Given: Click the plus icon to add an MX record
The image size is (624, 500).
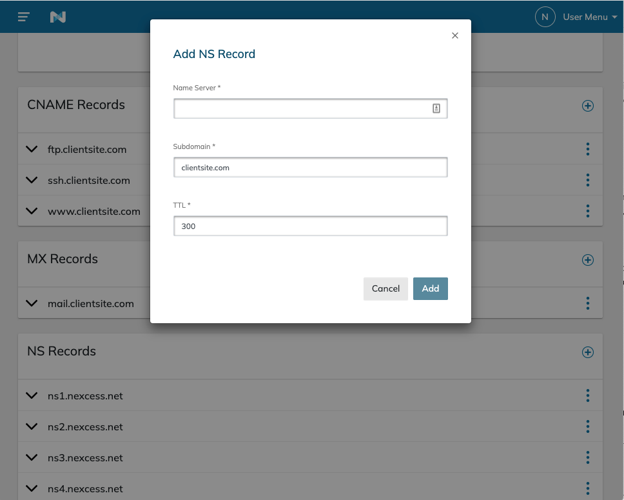Looking at the screenshot, I should [587, 260].
